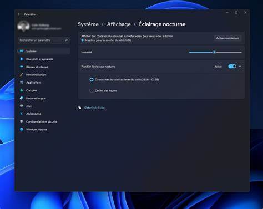Open Windows Update page
The height and width of the screenshot is (209, 263).
[x=44, y=129]
